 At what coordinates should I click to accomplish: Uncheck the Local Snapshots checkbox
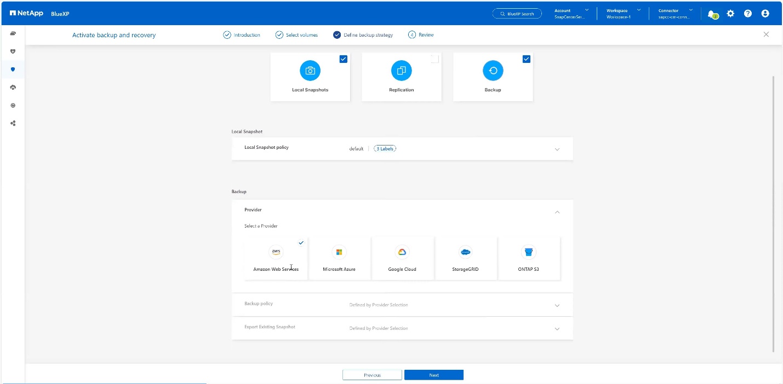pyautogui.click(x=344, y=59)
